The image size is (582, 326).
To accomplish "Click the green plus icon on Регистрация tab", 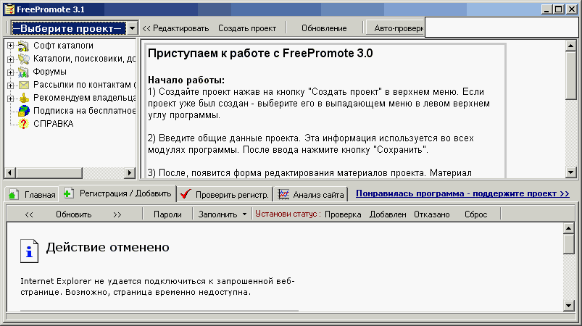I will (68, 193).
